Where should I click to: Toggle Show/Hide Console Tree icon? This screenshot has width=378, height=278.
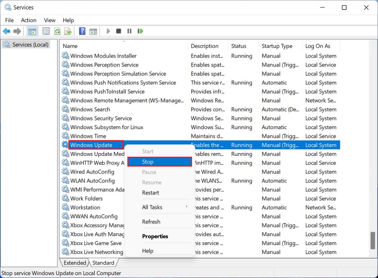pos(32,31)
